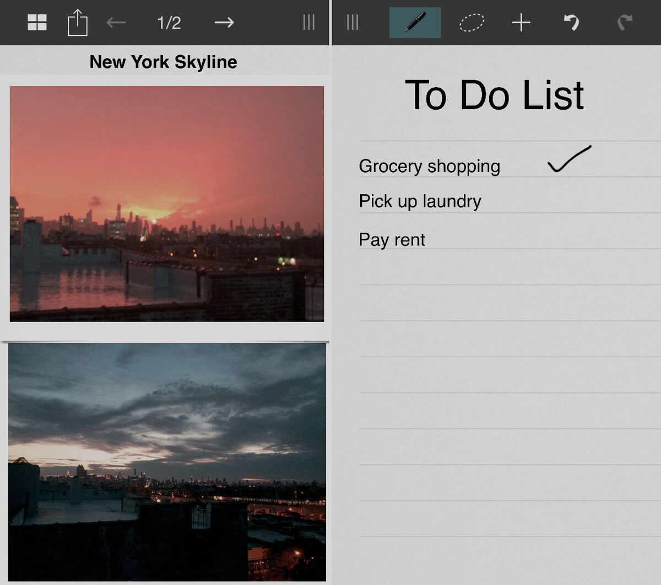Go to the next page arrow
The width and height of the screenshot is (661, 585).
click(x=224, y=23)
